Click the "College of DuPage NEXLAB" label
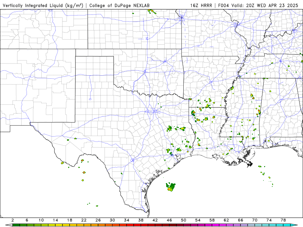The height and width of the screenshot is (227, 303). (x=119, y=5)
